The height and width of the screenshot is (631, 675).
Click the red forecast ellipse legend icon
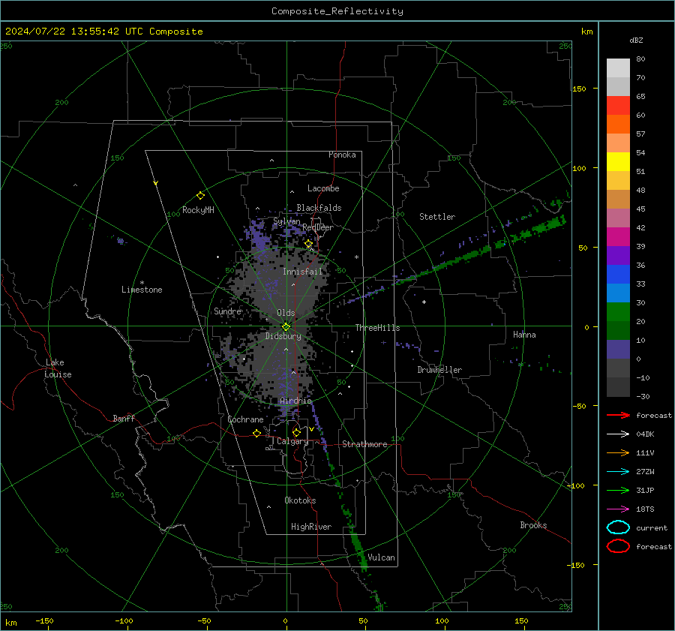coord(618,546)
